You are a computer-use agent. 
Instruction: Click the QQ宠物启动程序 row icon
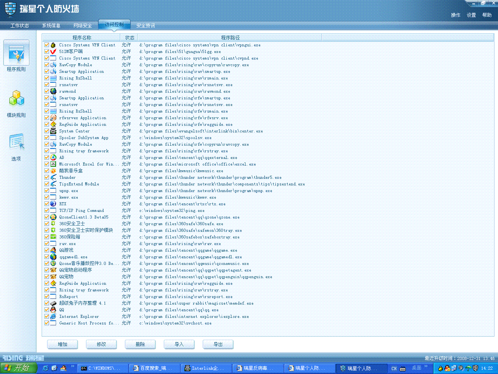pyautogui.click(x=53, y=270)
